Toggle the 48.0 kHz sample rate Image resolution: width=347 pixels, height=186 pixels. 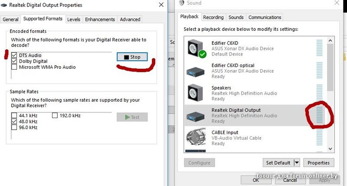(x=14, y=122)
